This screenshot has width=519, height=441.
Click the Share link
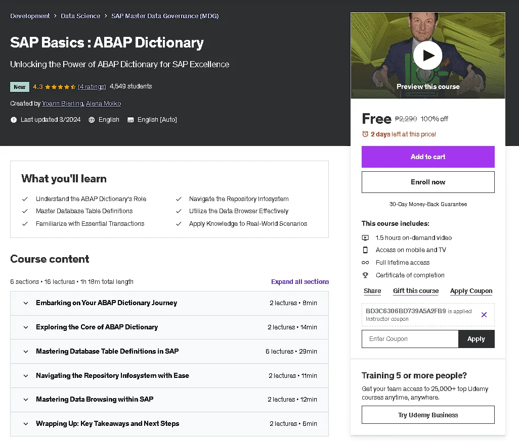tap(372, 291)
